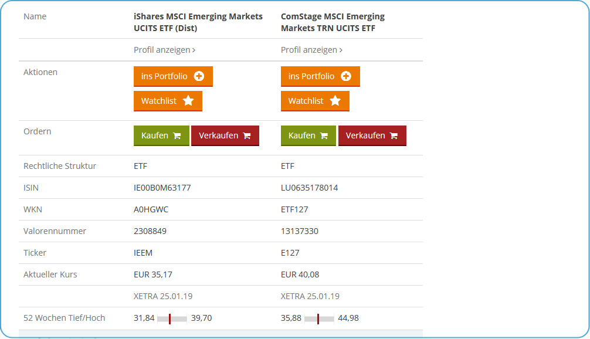Open Profil anzeigen for ComStage ETF
590x339 pixels.
pos(311,50)
